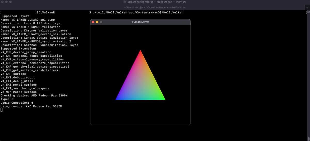Click the VK_KHR_device_group_creation line

pyautogui.click(x=26, y=52)
